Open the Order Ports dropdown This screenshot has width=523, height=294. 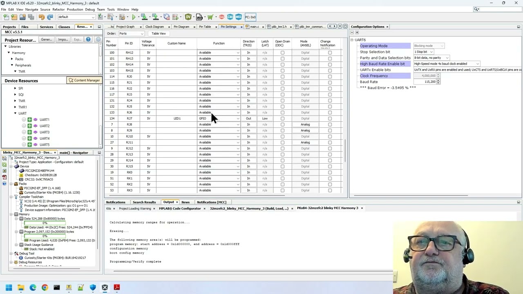(x=131, y=33)
